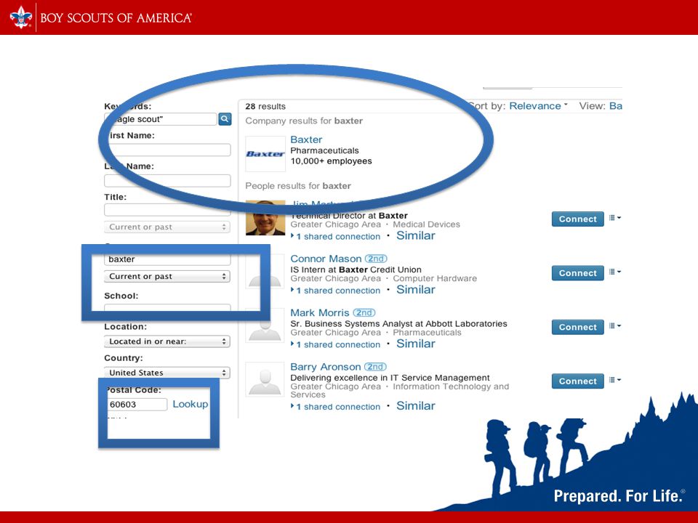Expand shared connection for Connor Mason

[x=336, y=291]
